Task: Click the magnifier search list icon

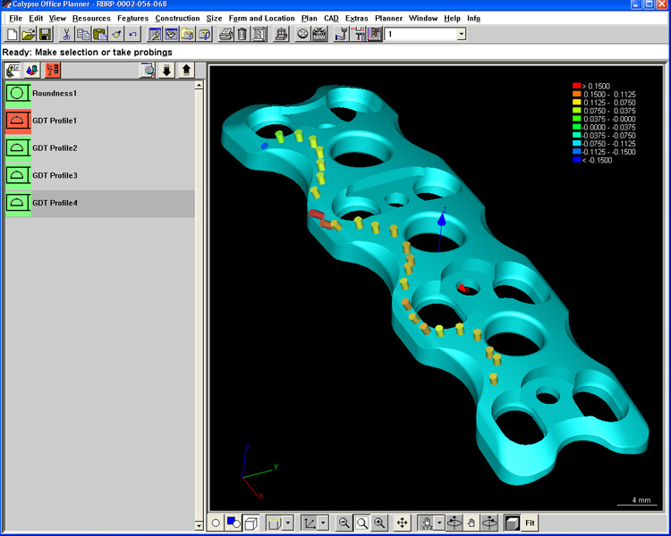Action: (148, 70)
